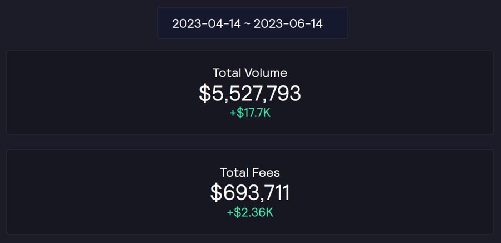This screenshot has height=243, width=501.
Task: Select the Total Fees label
Action: 250,172
